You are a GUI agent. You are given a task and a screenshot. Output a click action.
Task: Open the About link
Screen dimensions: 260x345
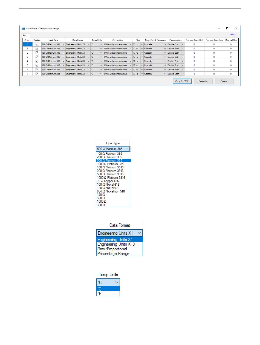point(233,34)
